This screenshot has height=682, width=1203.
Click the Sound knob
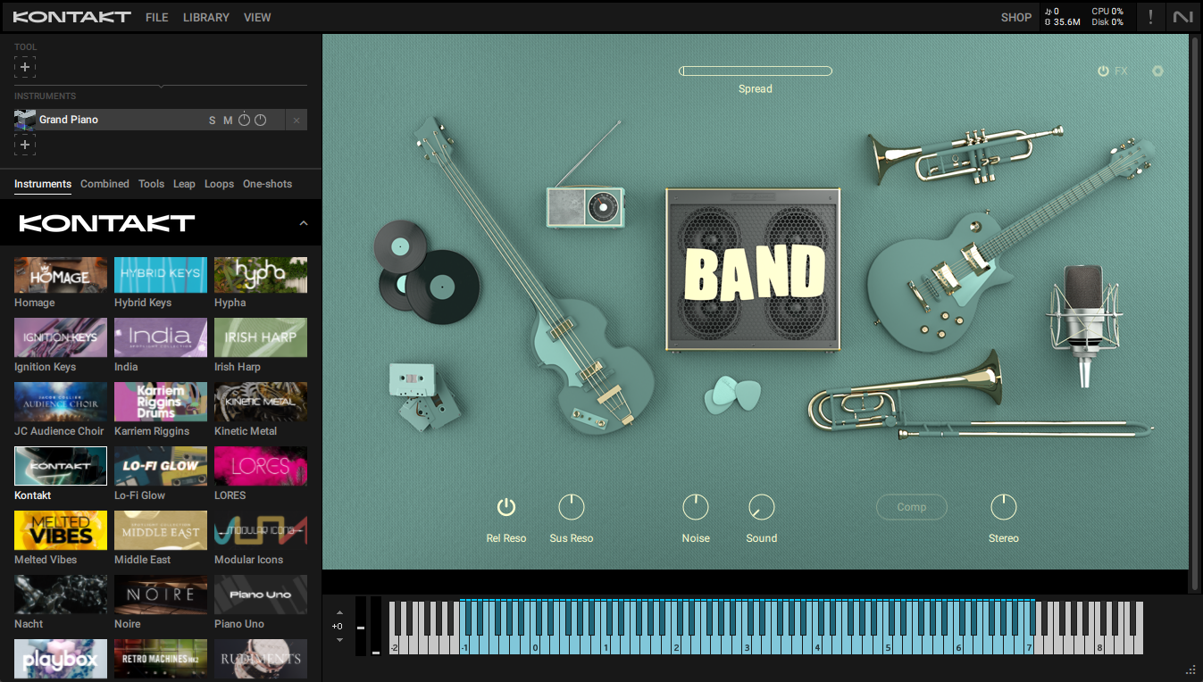point(761,508)
